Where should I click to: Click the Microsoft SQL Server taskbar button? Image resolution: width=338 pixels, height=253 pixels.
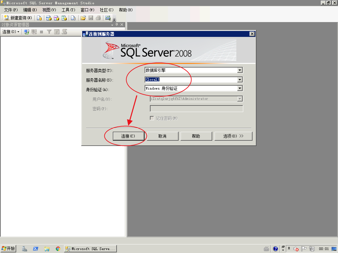[x=90, y=249]
